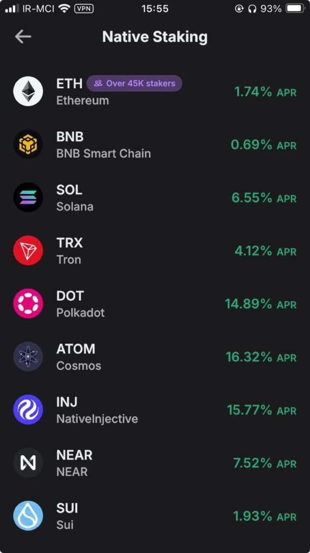The image size is (310, 553).
Task: Tap the BNB yellow cube logo
Action: tap(28, 144)
